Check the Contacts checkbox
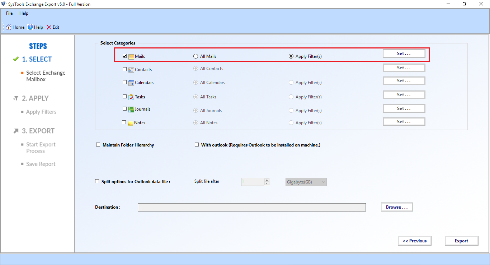Image resolution: width=490 pixels, height=265 pixels. 125,69
